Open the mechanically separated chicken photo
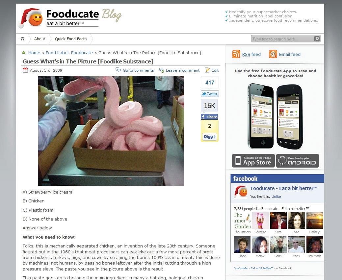The height and width of the screenshot is (280, 342). pos(111,131)
